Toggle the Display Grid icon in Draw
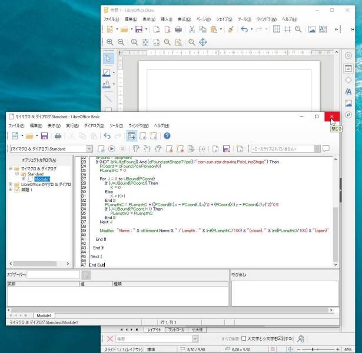 click(276, 29)
